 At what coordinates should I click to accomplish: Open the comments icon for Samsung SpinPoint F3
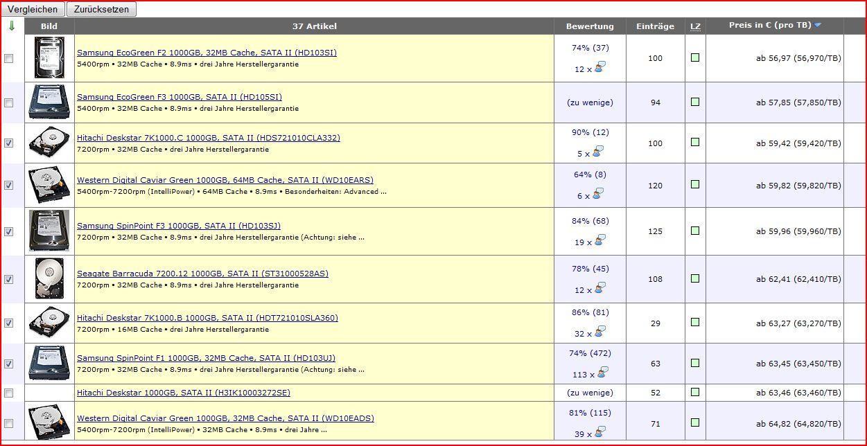[x=600, y=240]
